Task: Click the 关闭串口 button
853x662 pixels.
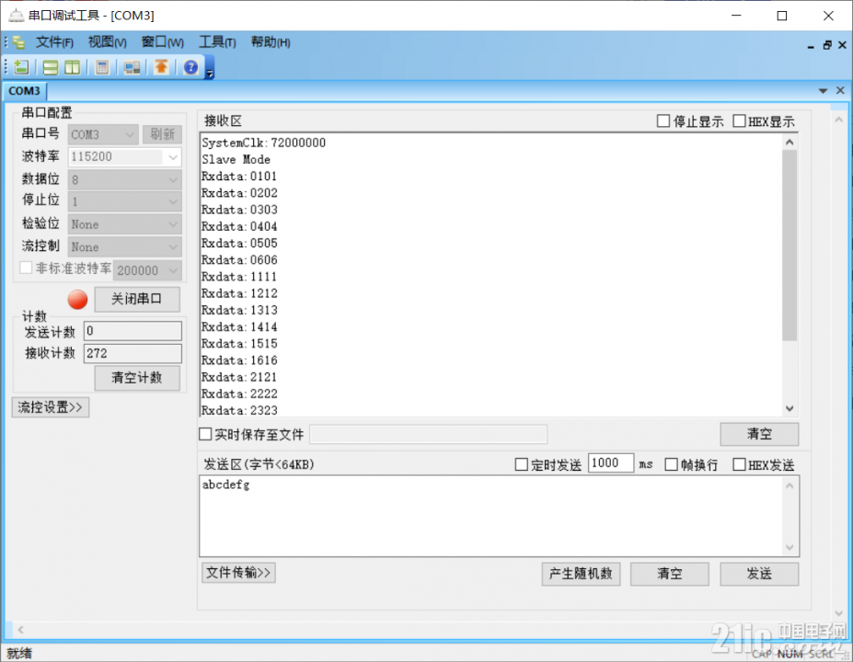Action: point(137,299)
